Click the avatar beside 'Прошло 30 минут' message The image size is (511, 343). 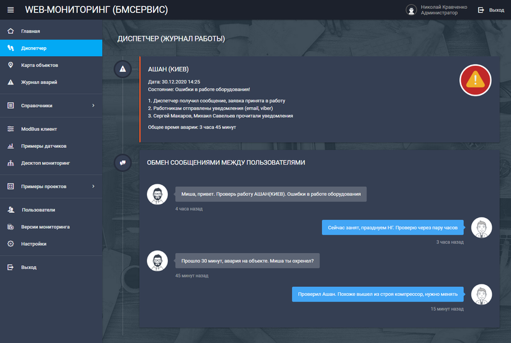157,261
